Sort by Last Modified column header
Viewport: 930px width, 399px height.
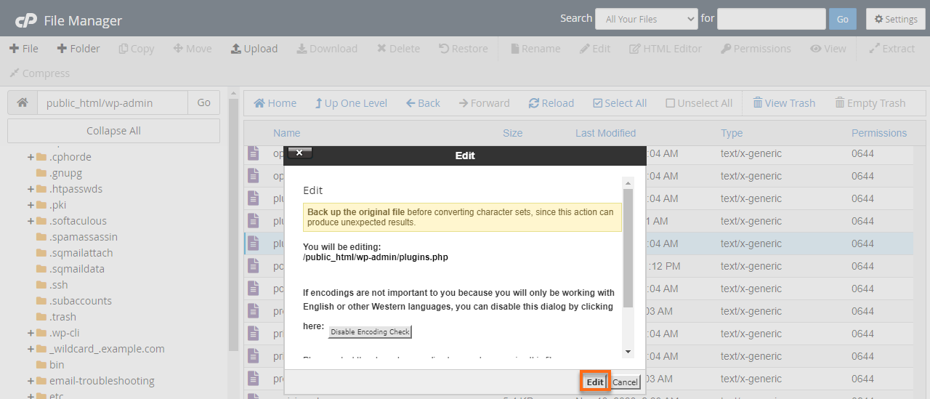pos(605,133)
